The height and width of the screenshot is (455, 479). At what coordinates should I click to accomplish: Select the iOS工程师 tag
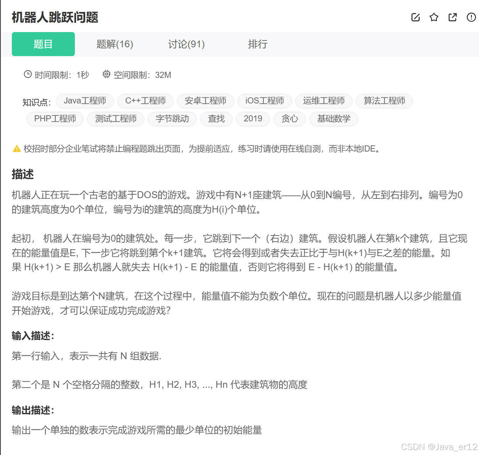265,101
